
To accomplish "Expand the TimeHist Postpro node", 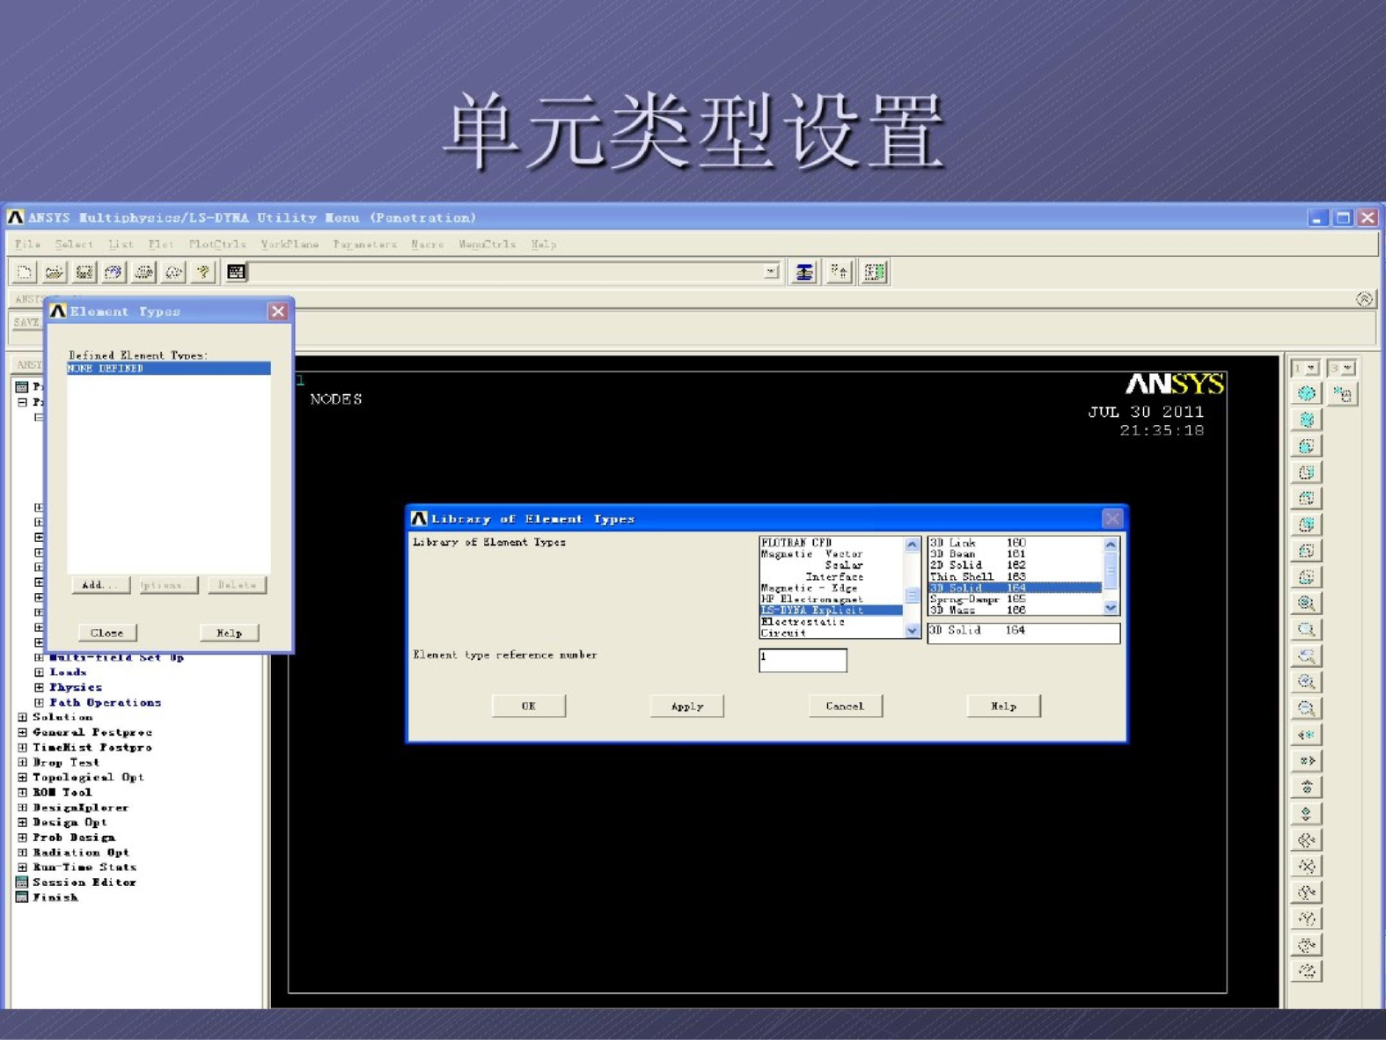I will (x=23, y=747).
